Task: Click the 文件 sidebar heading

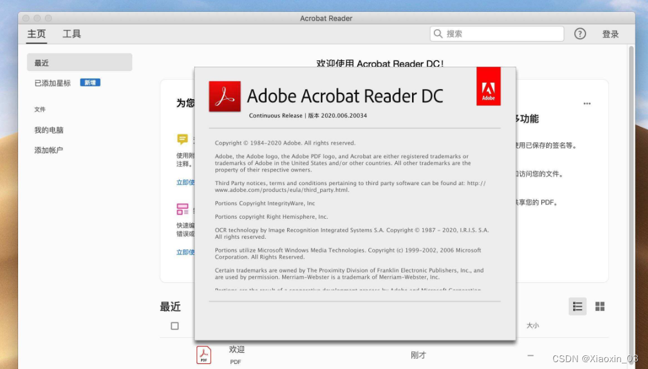Action: (40, 109)
